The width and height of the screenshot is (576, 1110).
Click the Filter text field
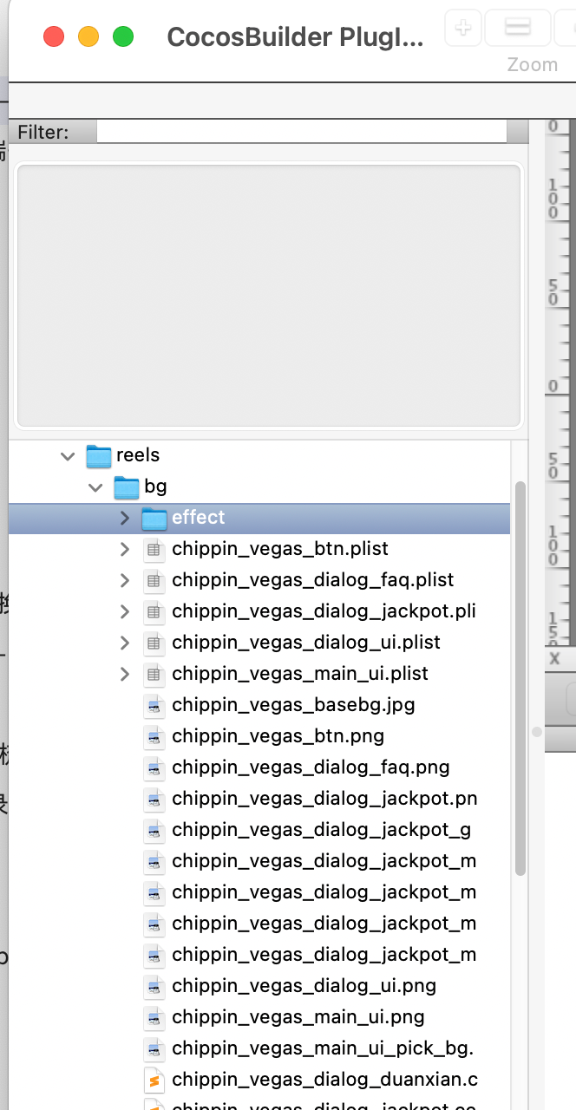click(x=301, y=132)
